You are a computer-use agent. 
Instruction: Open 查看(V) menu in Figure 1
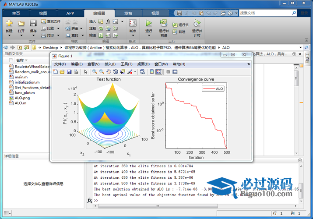(x=93, y=64)
